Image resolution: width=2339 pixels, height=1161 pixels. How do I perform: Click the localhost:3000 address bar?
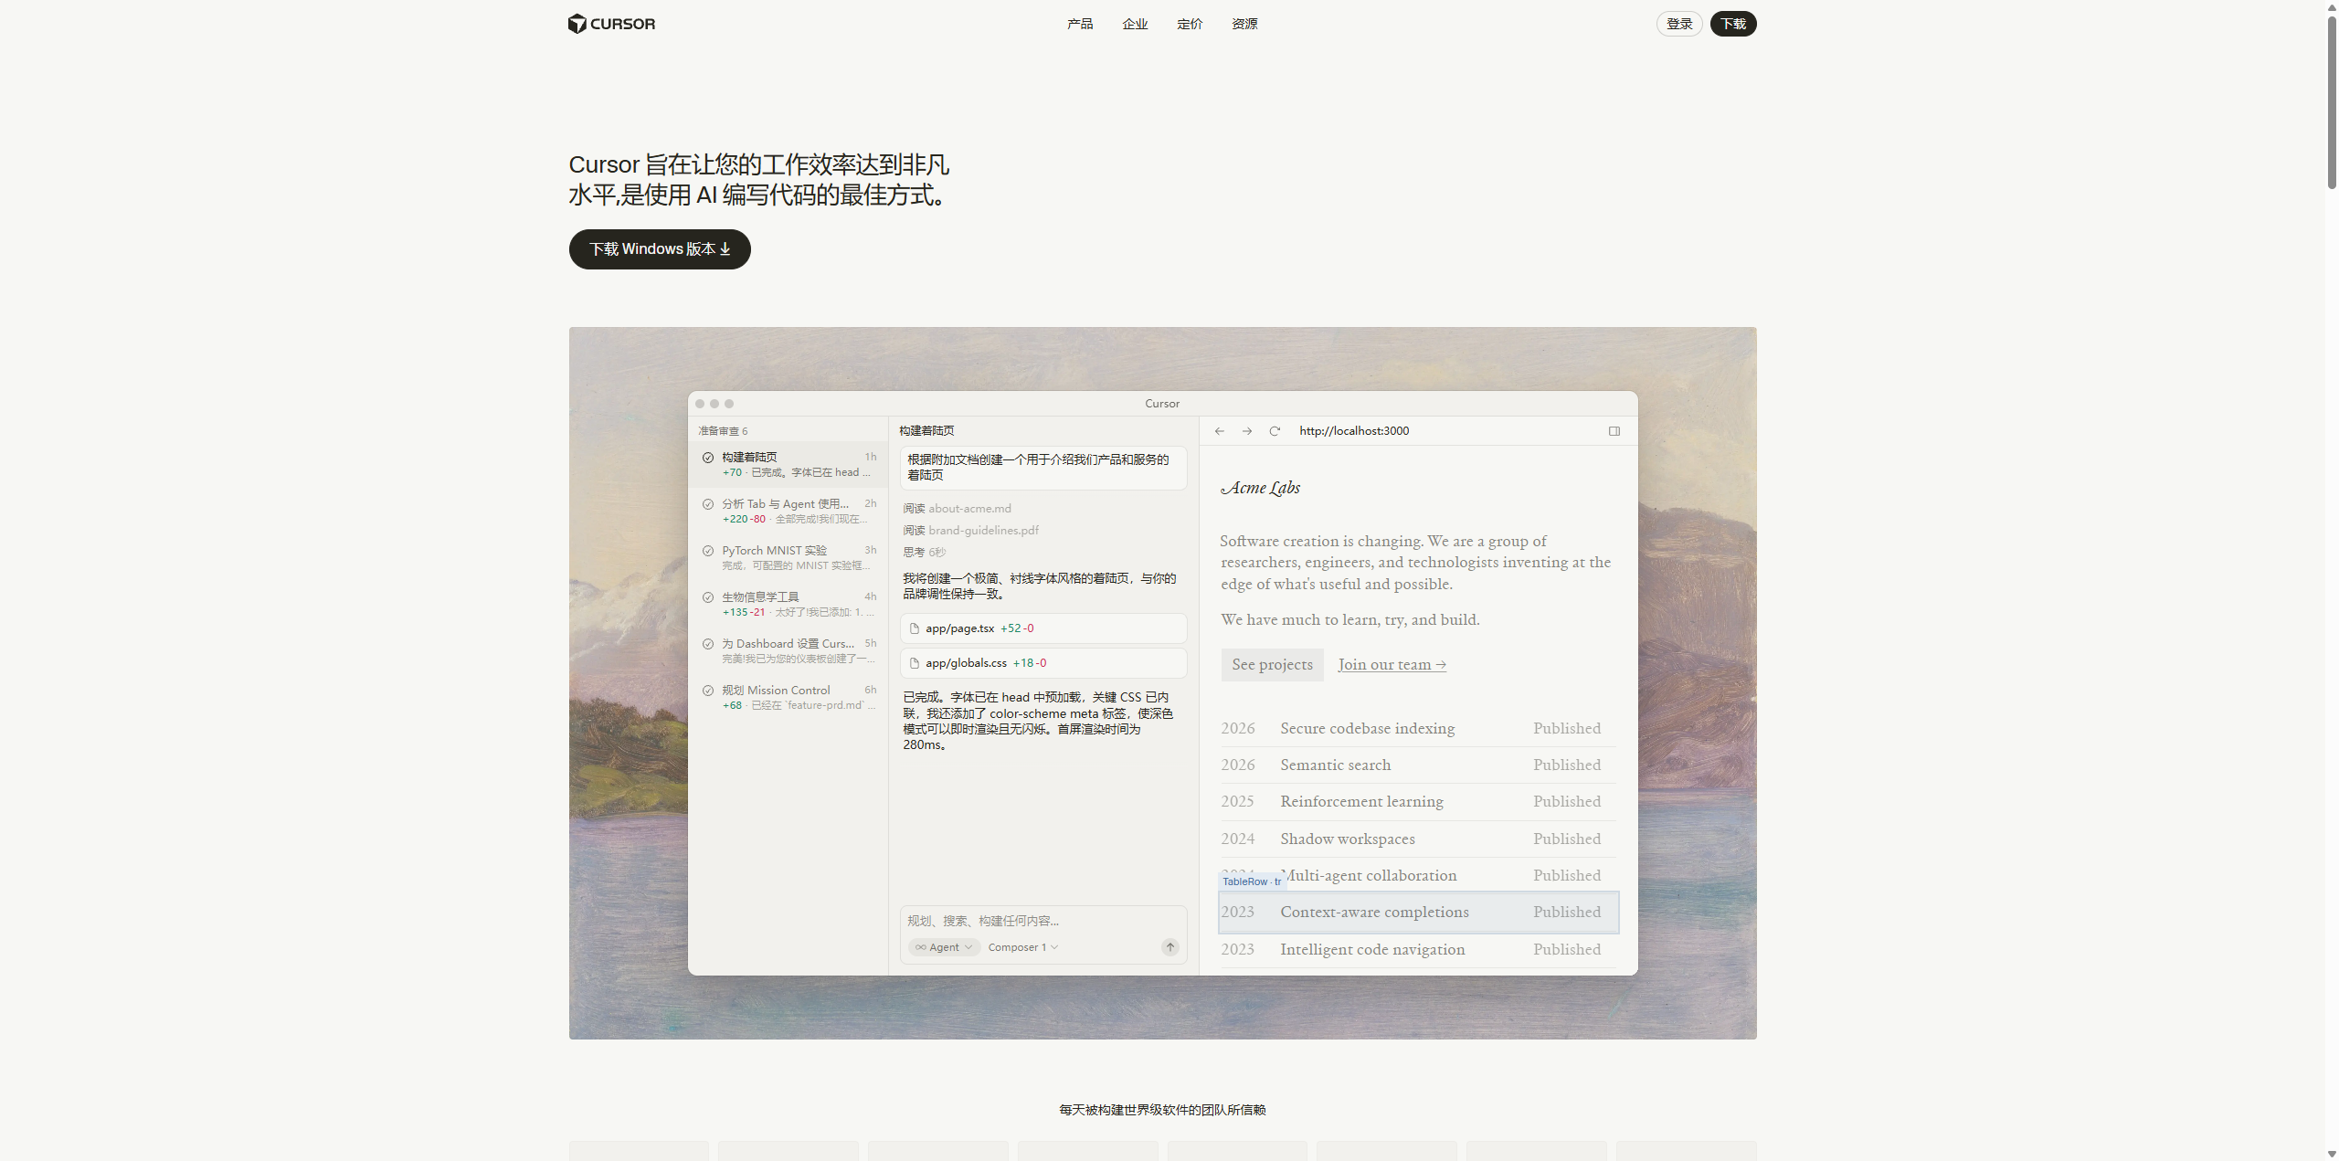pyautogui.click(x=1354, y=431)
